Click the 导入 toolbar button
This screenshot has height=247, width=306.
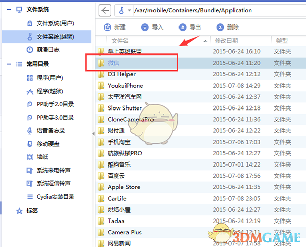coord(152,28)
